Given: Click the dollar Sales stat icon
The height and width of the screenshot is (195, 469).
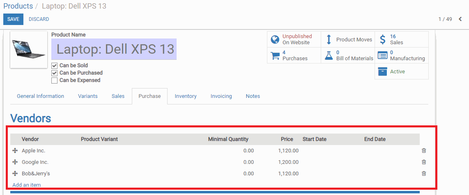Looking at the screenshot, I should [382, 39].
